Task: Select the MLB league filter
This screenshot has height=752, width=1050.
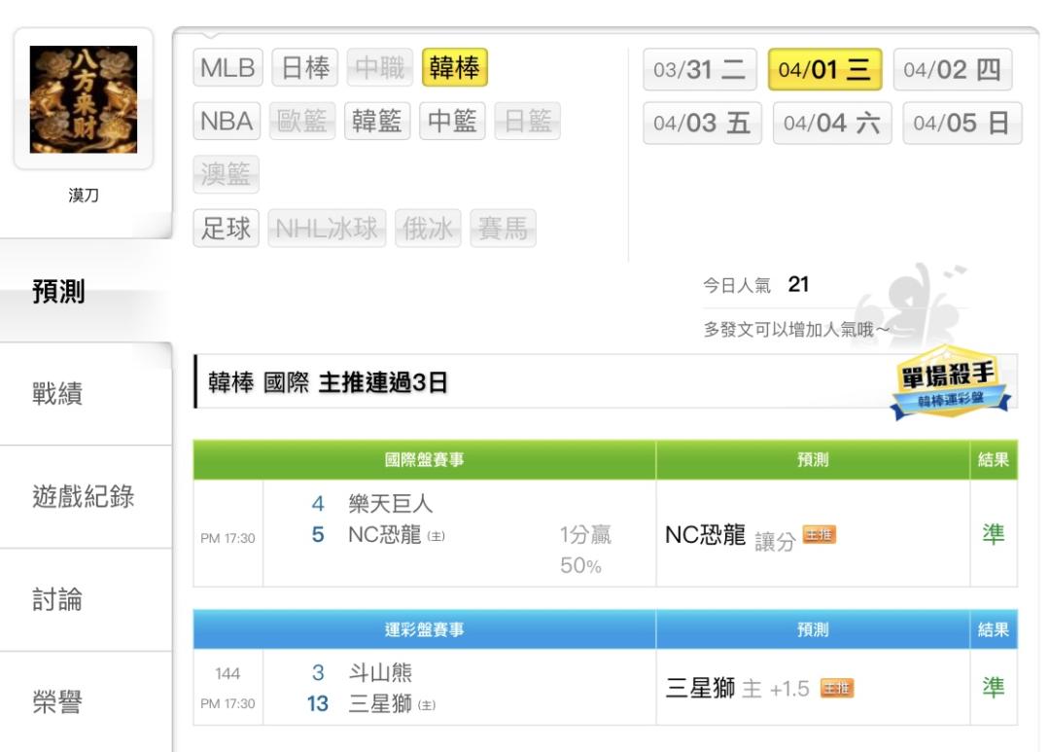Action: (227, 68)
